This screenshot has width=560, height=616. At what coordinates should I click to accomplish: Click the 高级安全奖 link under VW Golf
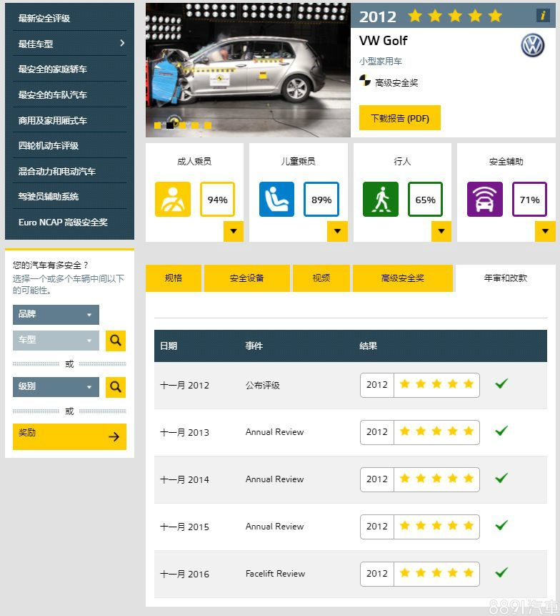pyautogui.click(x=396, y=83)
